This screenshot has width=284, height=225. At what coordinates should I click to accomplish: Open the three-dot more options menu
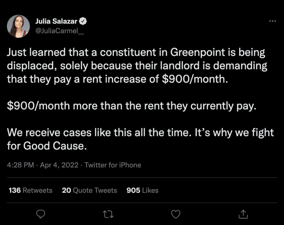click(272, 21)
